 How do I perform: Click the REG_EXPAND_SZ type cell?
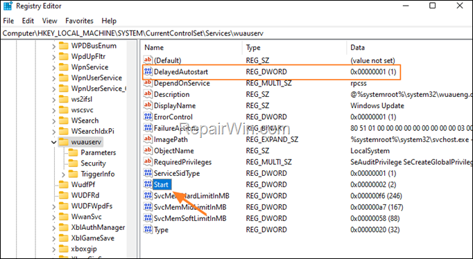pyautogui.click(x=272, y=139)
